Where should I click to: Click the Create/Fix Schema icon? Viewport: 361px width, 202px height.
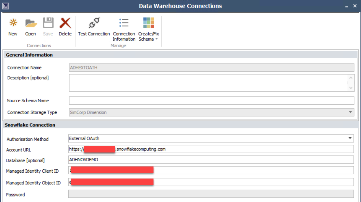(149, 23)
